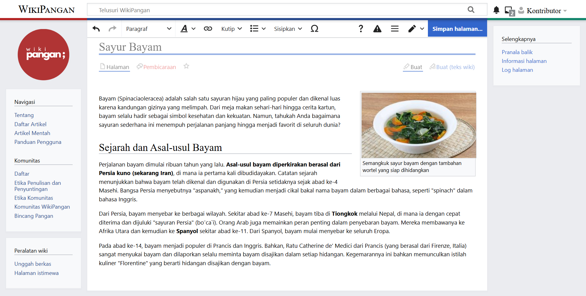Open the special character Omega tool
Screen dimensions: 586x296
pos(314,29)
